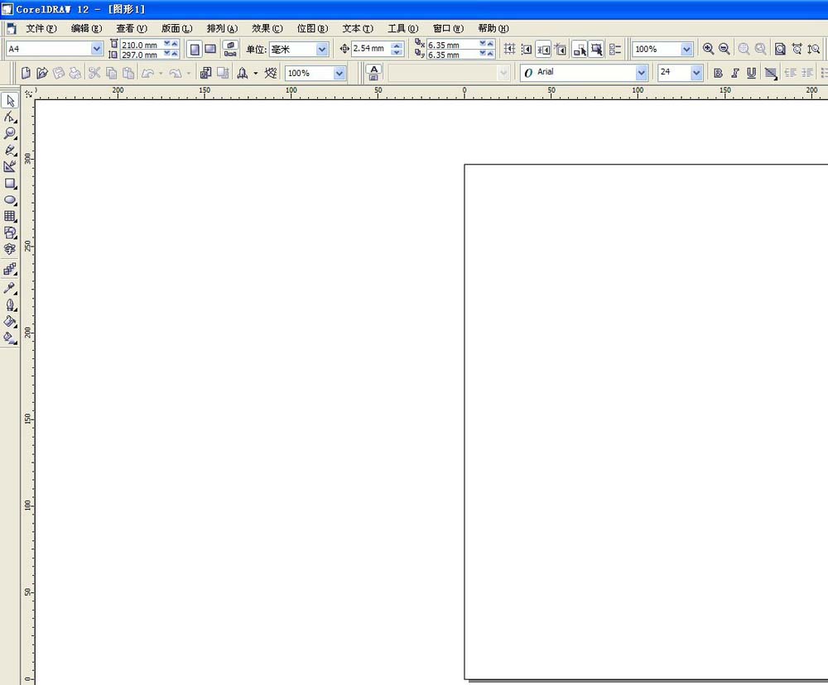The image size is (828, 685).
Task: Open the text alignment dropdown
Action: pyautogui.click(x=771, y=73)
